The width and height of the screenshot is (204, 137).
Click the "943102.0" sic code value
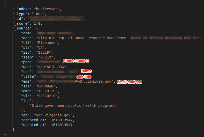[47, 96]
